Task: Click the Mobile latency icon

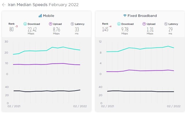Action: pos(72,24)
